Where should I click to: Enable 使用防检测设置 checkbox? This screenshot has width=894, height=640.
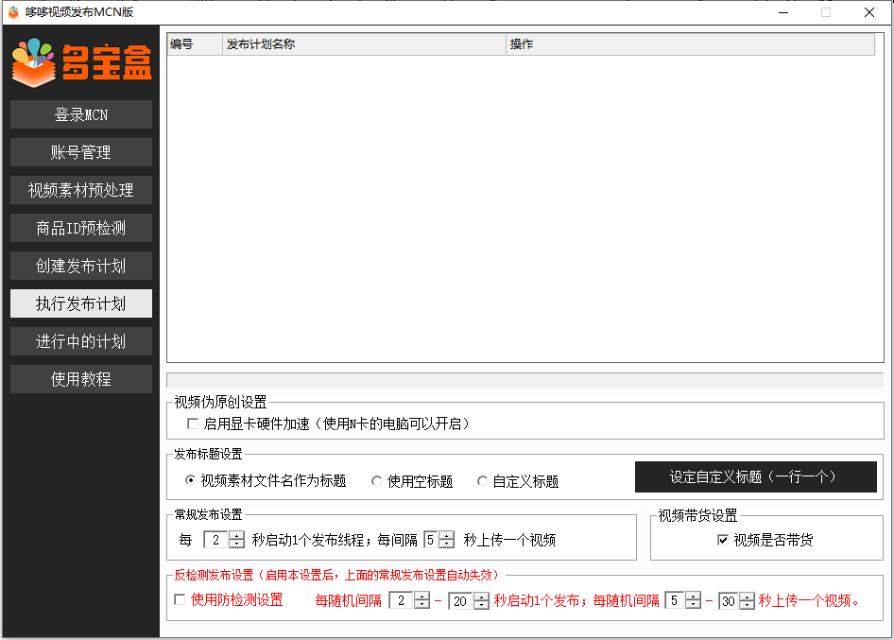[180, 599]
